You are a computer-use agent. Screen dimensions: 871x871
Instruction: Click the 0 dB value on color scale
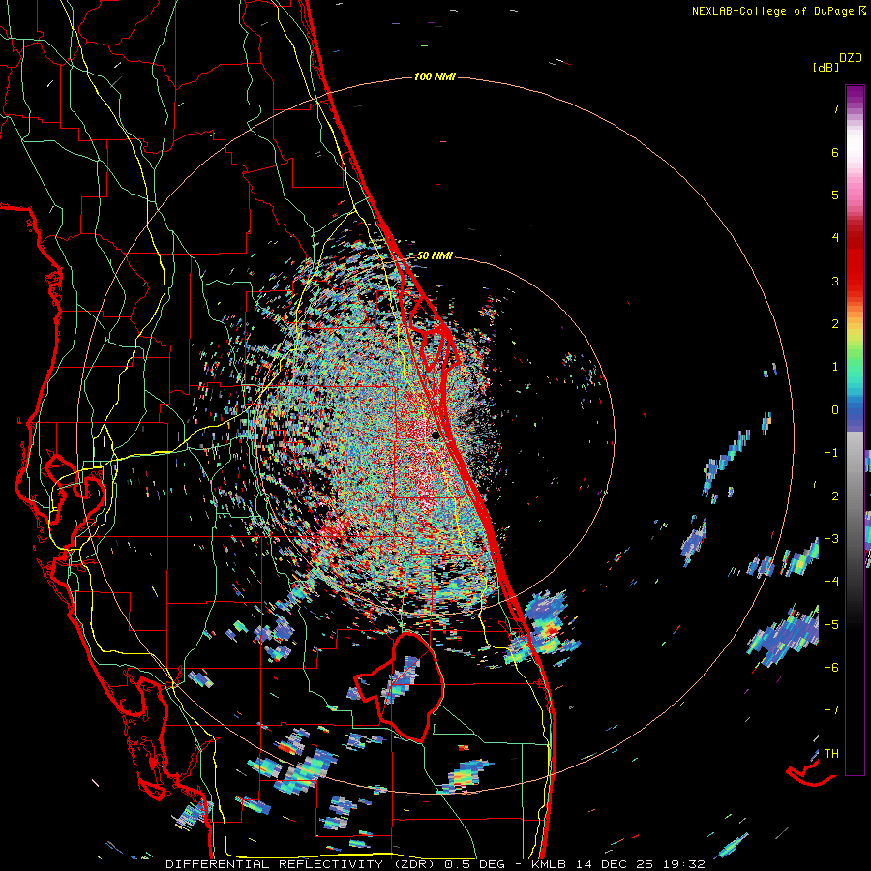point(835,410)
